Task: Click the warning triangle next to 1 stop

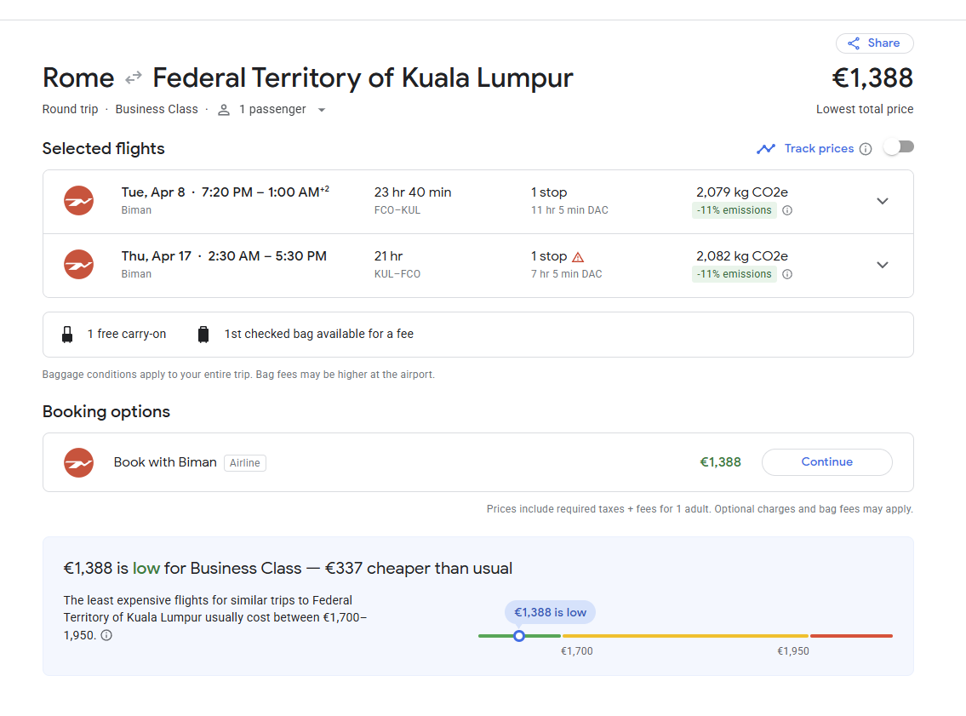Action: click(578, 257)
